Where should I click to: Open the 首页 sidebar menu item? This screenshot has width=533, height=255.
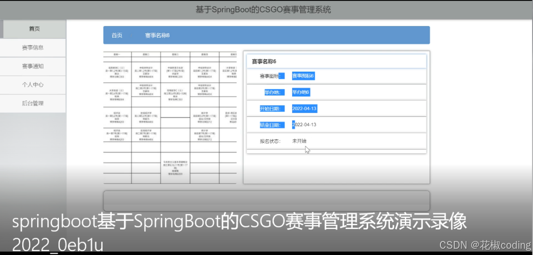(x=34, y=29)
